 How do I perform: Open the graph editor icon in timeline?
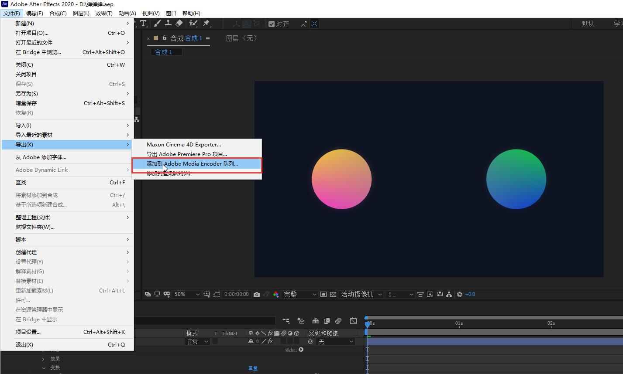[x=353, y=321]
